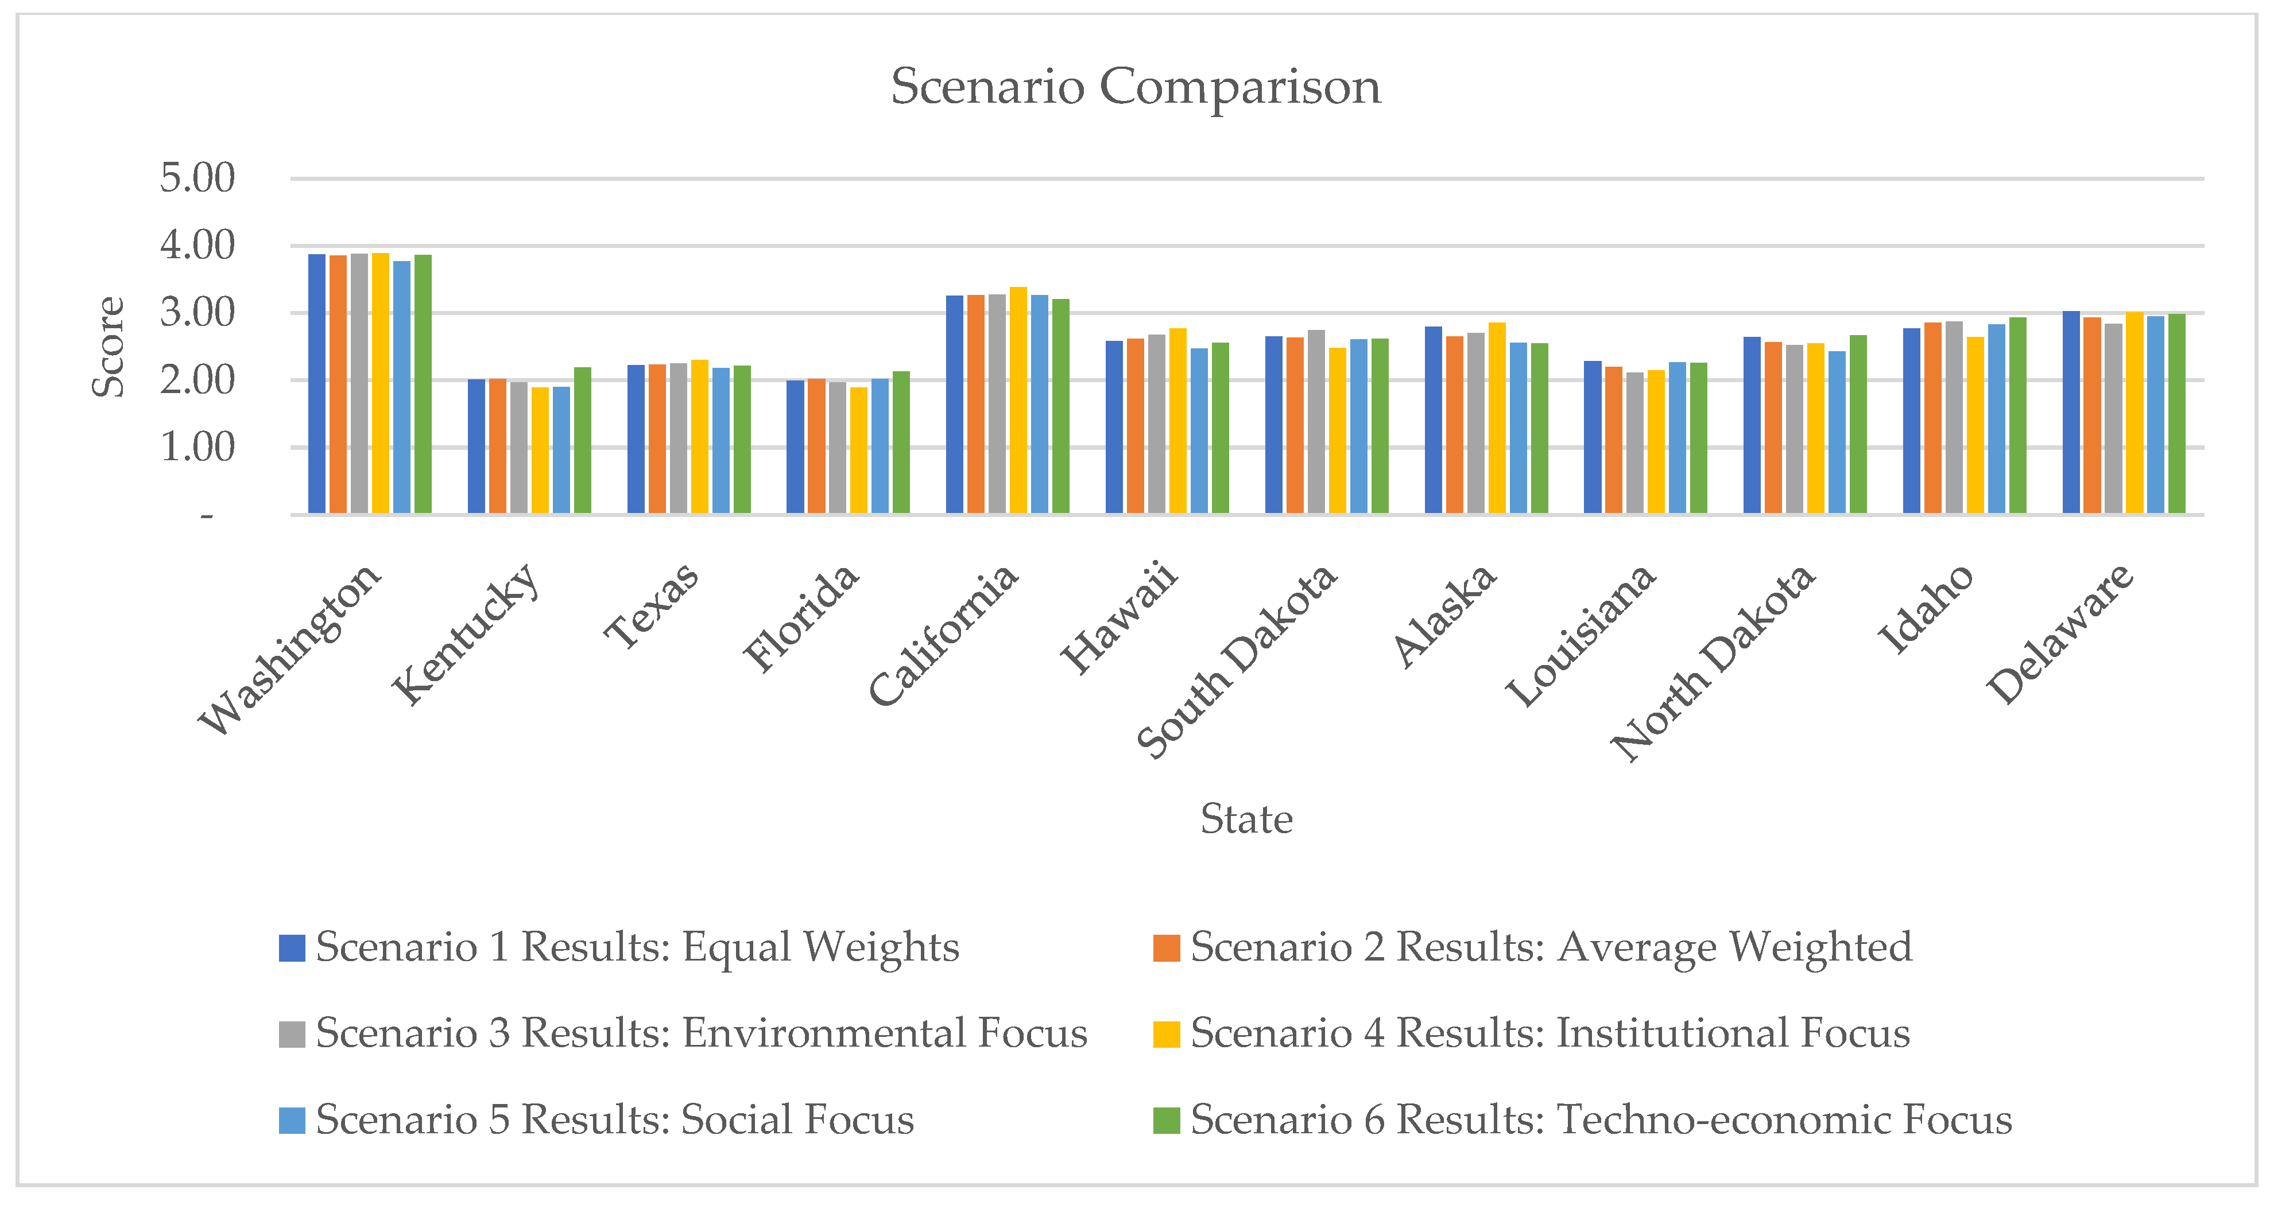The width and height of the screenshot is (2270, 1205).
Task: Click the "Scenario 2 Results: Average Weighted" legend text
Action: 1551,948
